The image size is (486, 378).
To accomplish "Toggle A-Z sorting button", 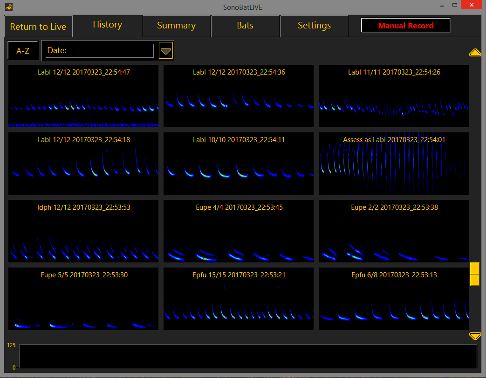I will 23,51.
